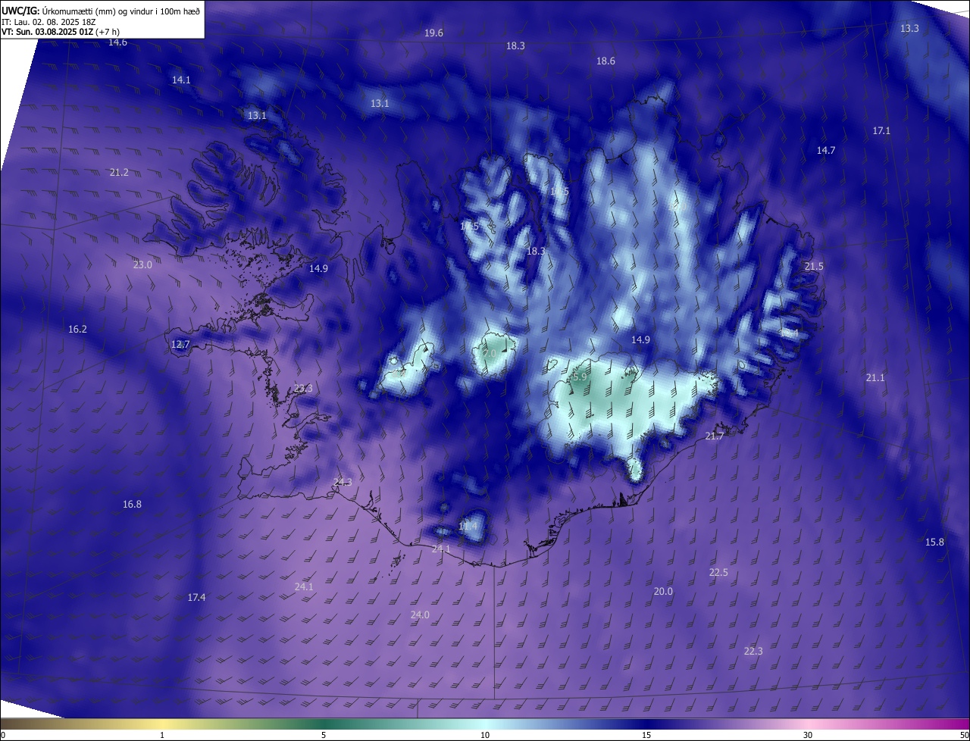The width and height of the screenshot is (970, 741).
Task: Click the 17.1 value label
Action: 881,131
